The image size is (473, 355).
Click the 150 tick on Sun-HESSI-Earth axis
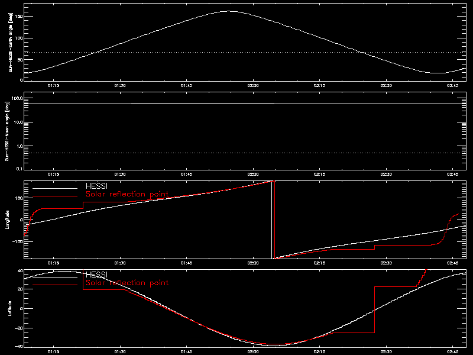(19, 17)
